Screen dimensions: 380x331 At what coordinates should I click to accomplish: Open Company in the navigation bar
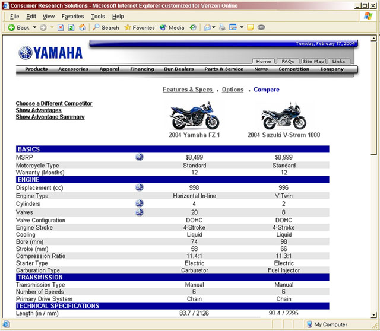332,69
